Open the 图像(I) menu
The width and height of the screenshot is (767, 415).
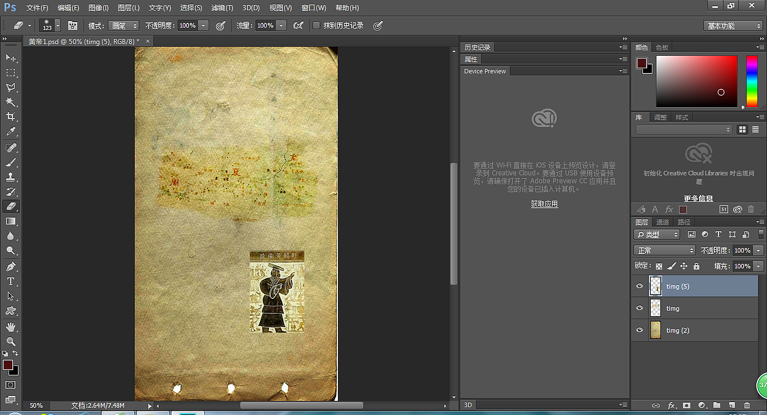click(x=98, y=8)
